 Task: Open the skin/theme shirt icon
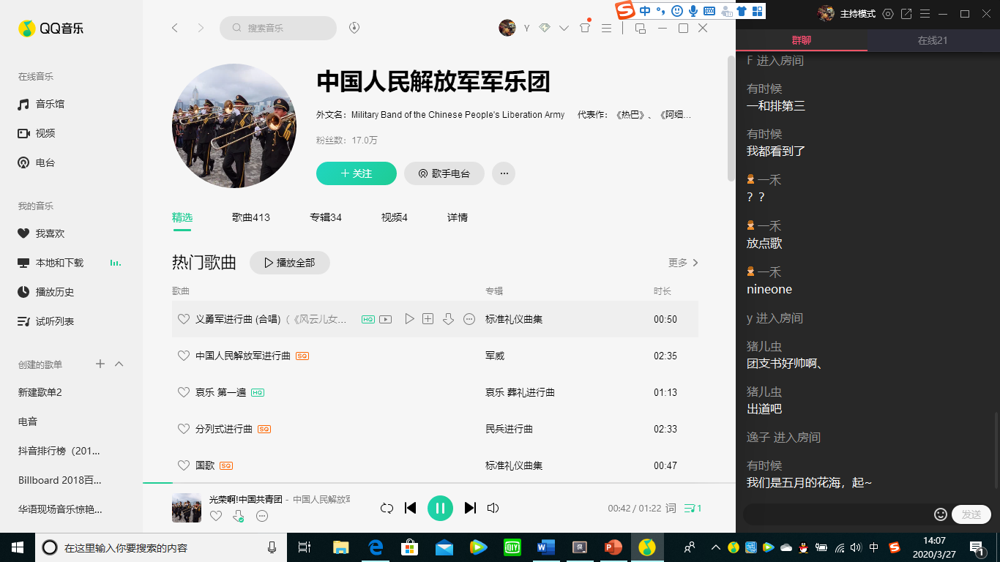click(x=584, y=28)
